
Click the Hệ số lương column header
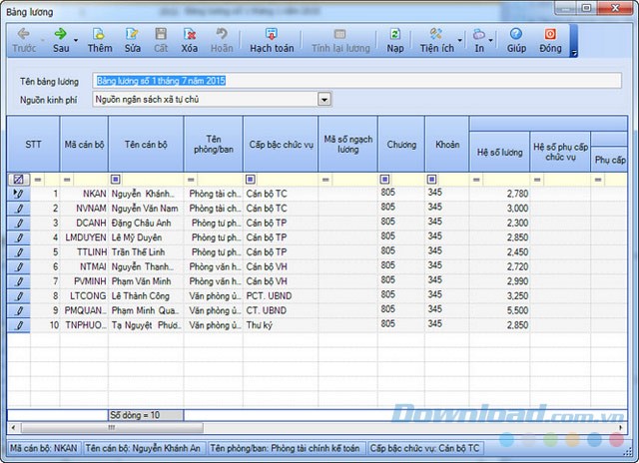pyautogui.click(x=498, y=151)
